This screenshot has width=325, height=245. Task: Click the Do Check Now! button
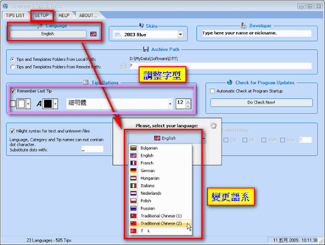click(x=262, y=102)
